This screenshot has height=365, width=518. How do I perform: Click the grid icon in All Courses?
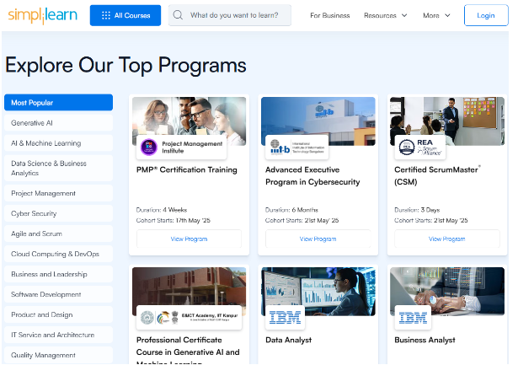[x=106, y=15]
